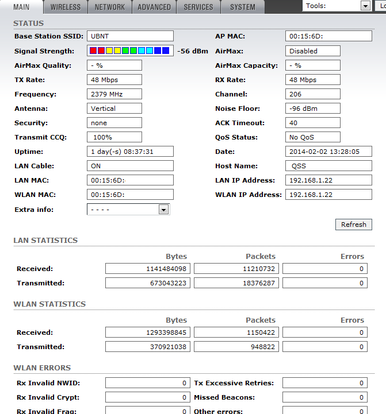
Task: Expand the Tools dropdown
Action: coord(337,6)
